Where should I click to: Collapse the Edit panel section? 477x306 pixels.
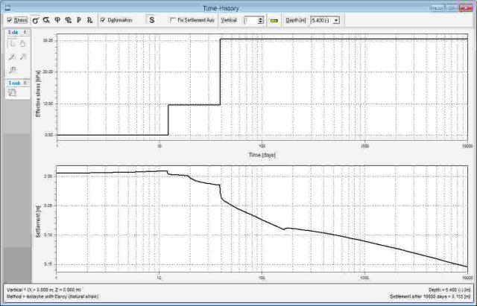coord(25,33)
